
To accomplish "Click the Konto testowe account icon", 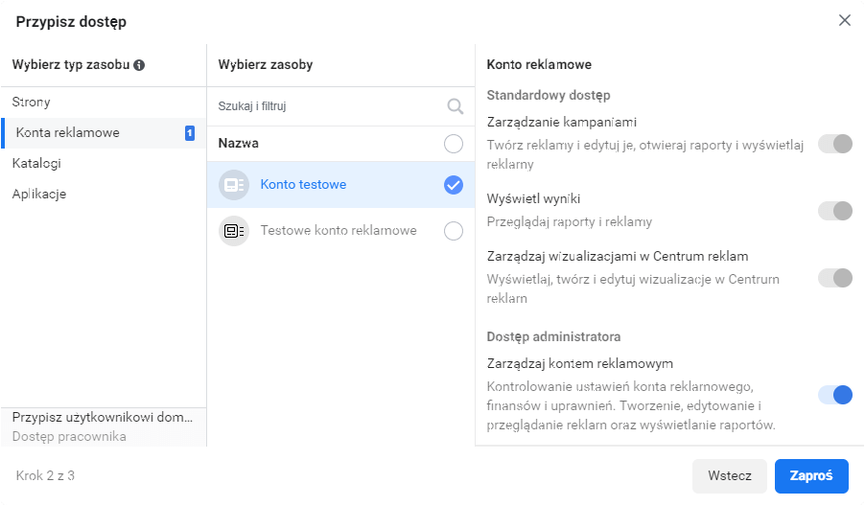I will [233, 185].
